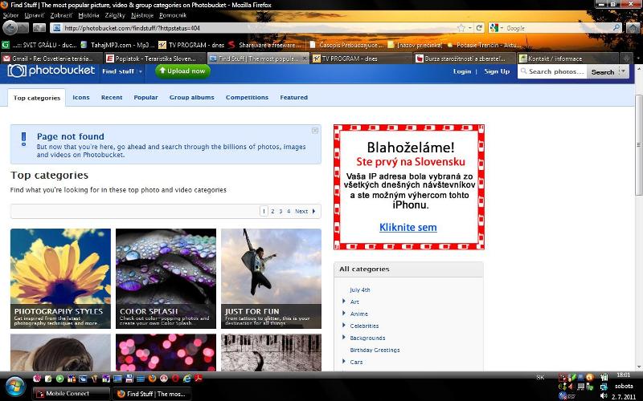Image resolution: width=643 pixels, height=401 pixels.
Task: Go to the next page arrow icon
Action: [x=313, y=211]
